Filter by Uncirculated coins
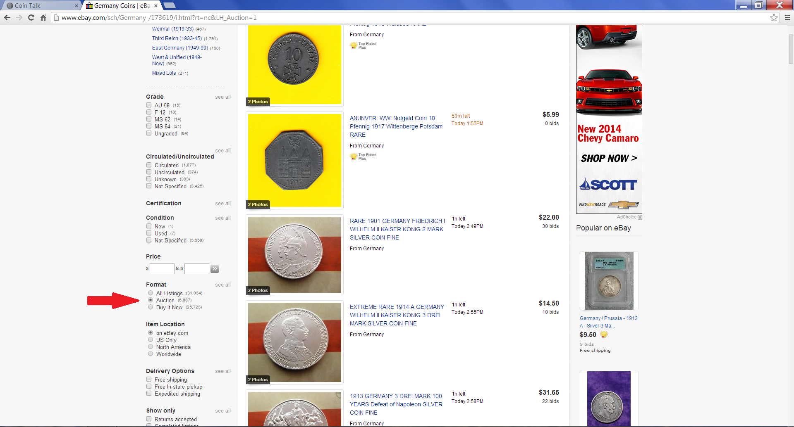Image resolution: width=794 pixels, height=427 pixels. 149,172
